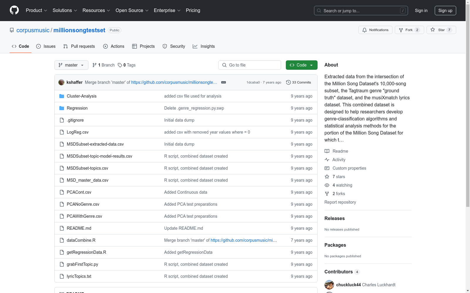
Task: Expand the Solutions menu
Action: (x=65, y=11)
